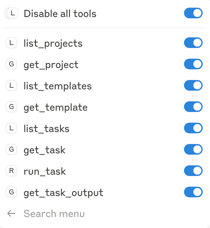Disable the run_task tool switch
Viewport: 210px width, 228px height.
(193, 171)
